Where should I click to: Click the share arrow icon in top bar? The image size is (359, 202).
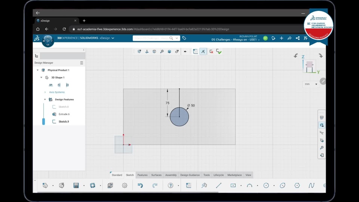point(289,38)
